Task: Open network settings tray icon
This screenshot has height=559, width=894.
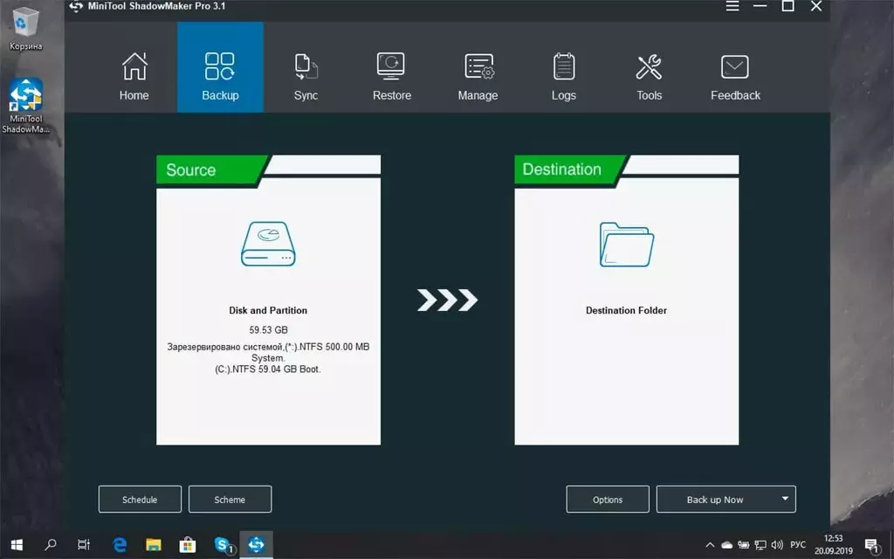Action: pyautogui.click(x=760, y=545)
